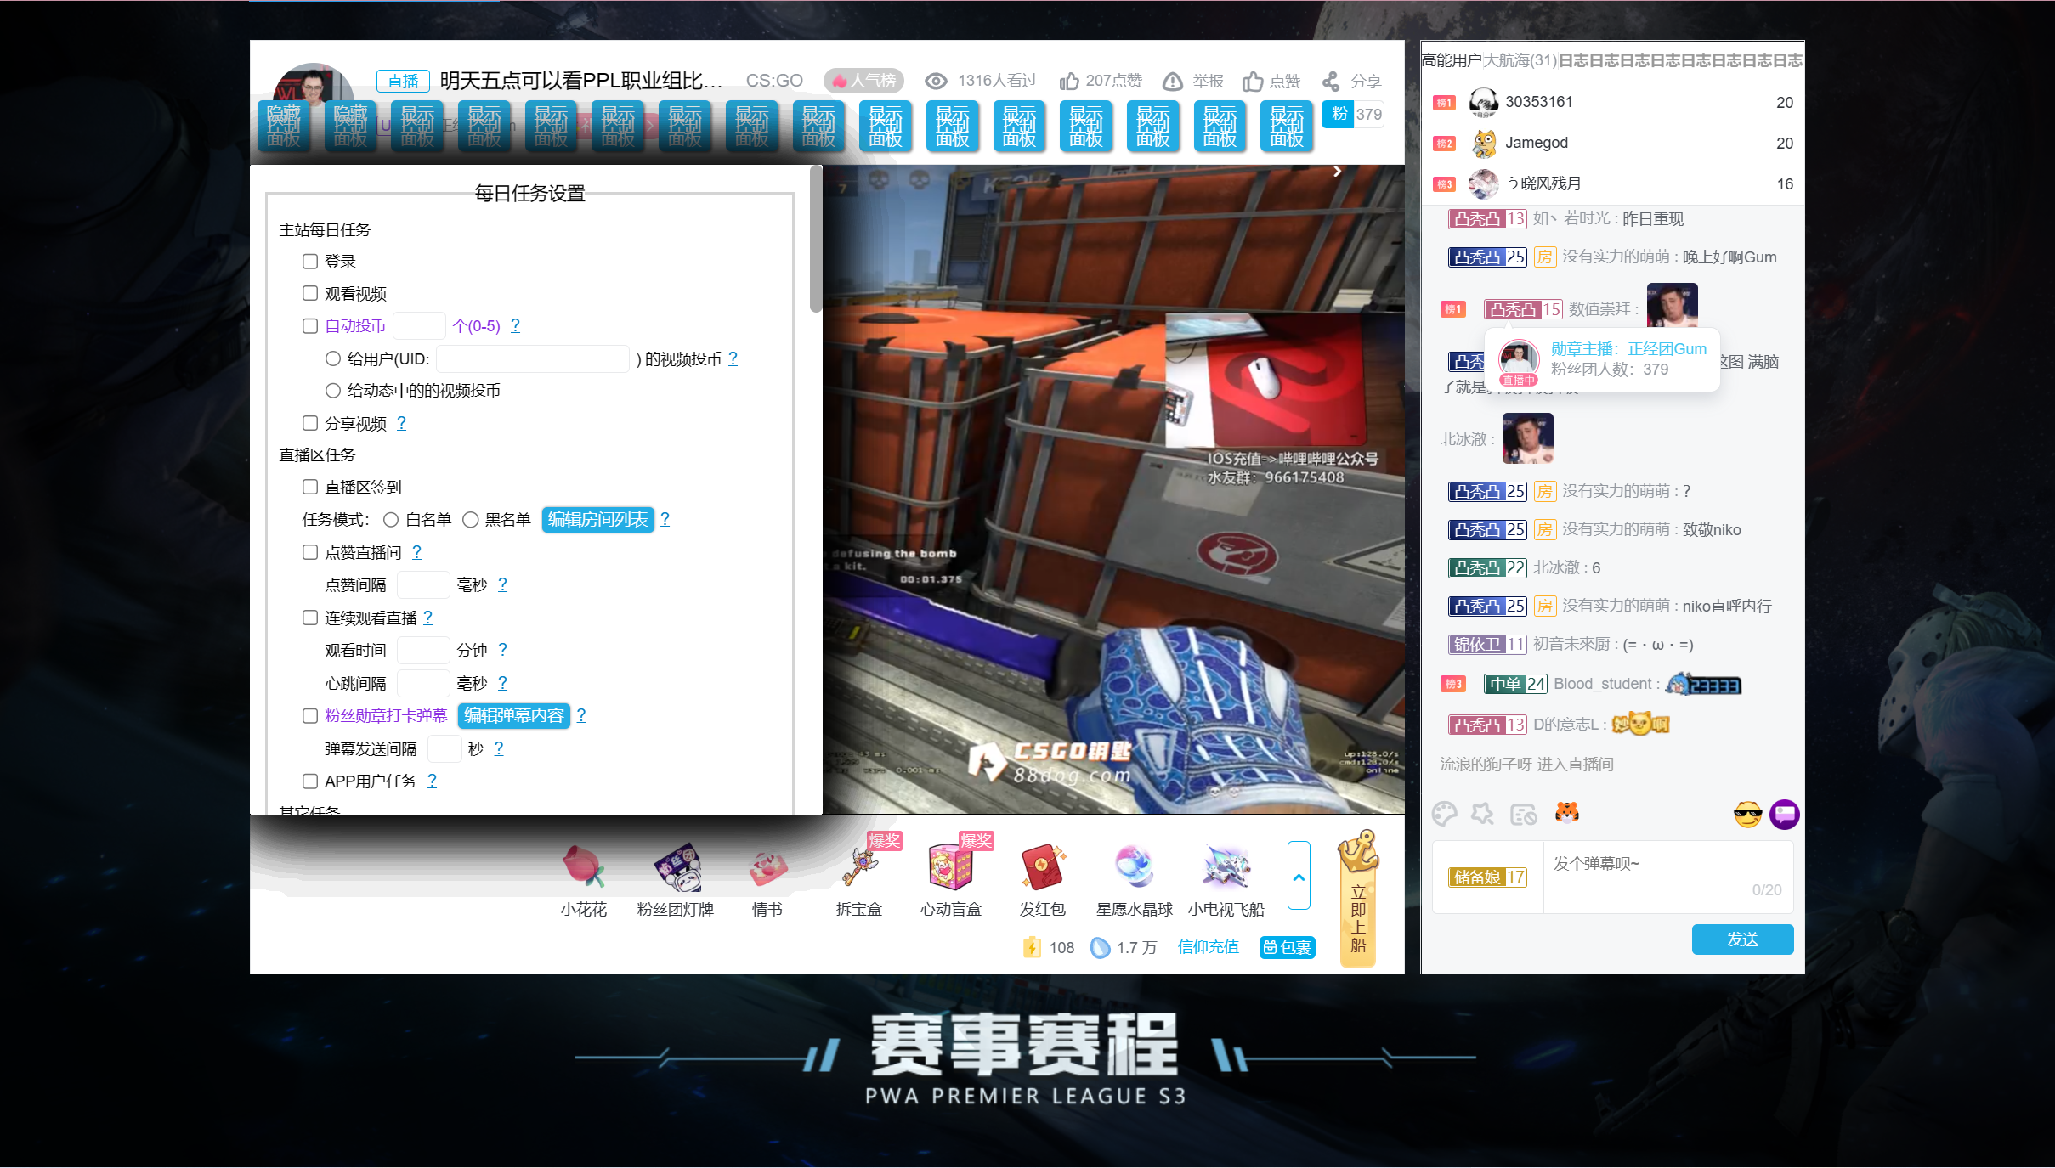This screenshot has width=2055, height=1168.
Task: Check the 直播区签到 checkbox
Action: [310, 487]
